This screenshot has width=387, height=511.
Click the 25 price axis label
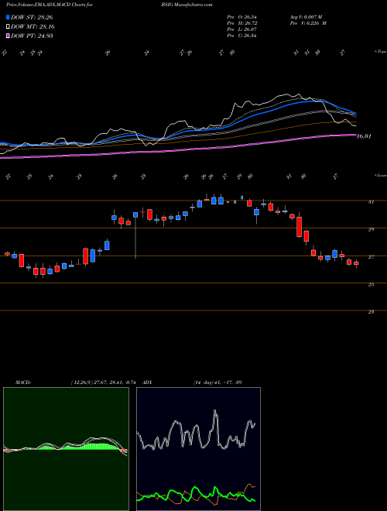[x=371, y=284]
